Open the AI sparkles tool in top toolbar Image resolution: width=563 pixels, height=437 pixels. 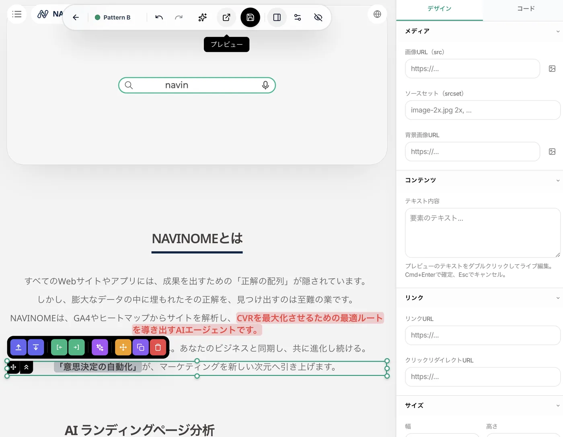pyautogui.click(x=203, y=17)
